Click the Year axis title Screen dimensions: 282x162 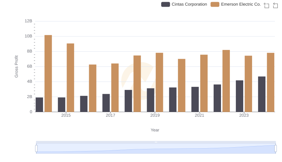click(155, 130)
